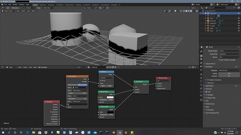This screenshot has height=135, width=241.
Task: Open the File menu
Action: click(6, 5)
